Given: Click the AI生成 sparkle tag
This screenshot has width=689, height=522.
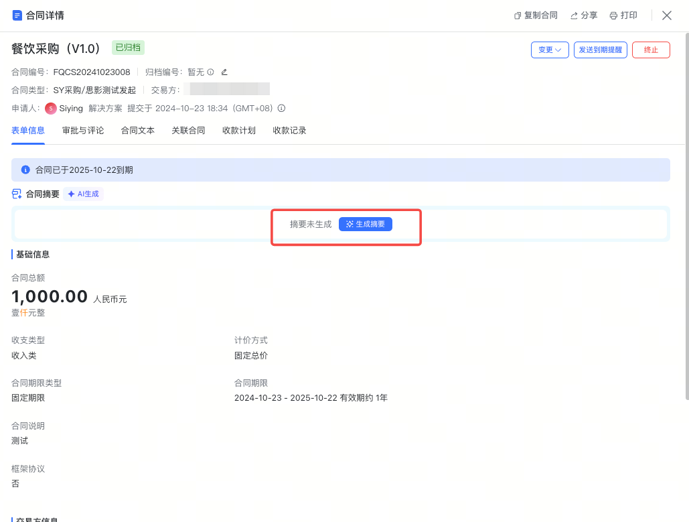Looking at the screenshot, I should (x=84, y=194).
